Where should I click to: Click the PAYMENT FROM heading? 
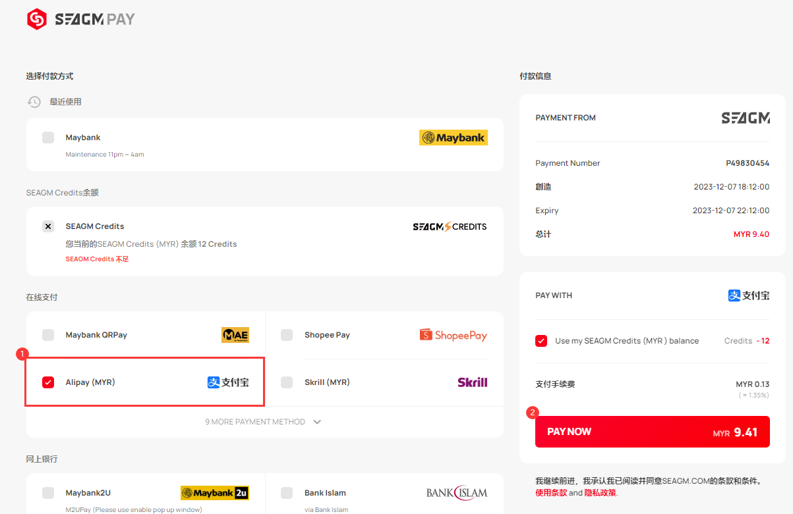pos(566,118)
